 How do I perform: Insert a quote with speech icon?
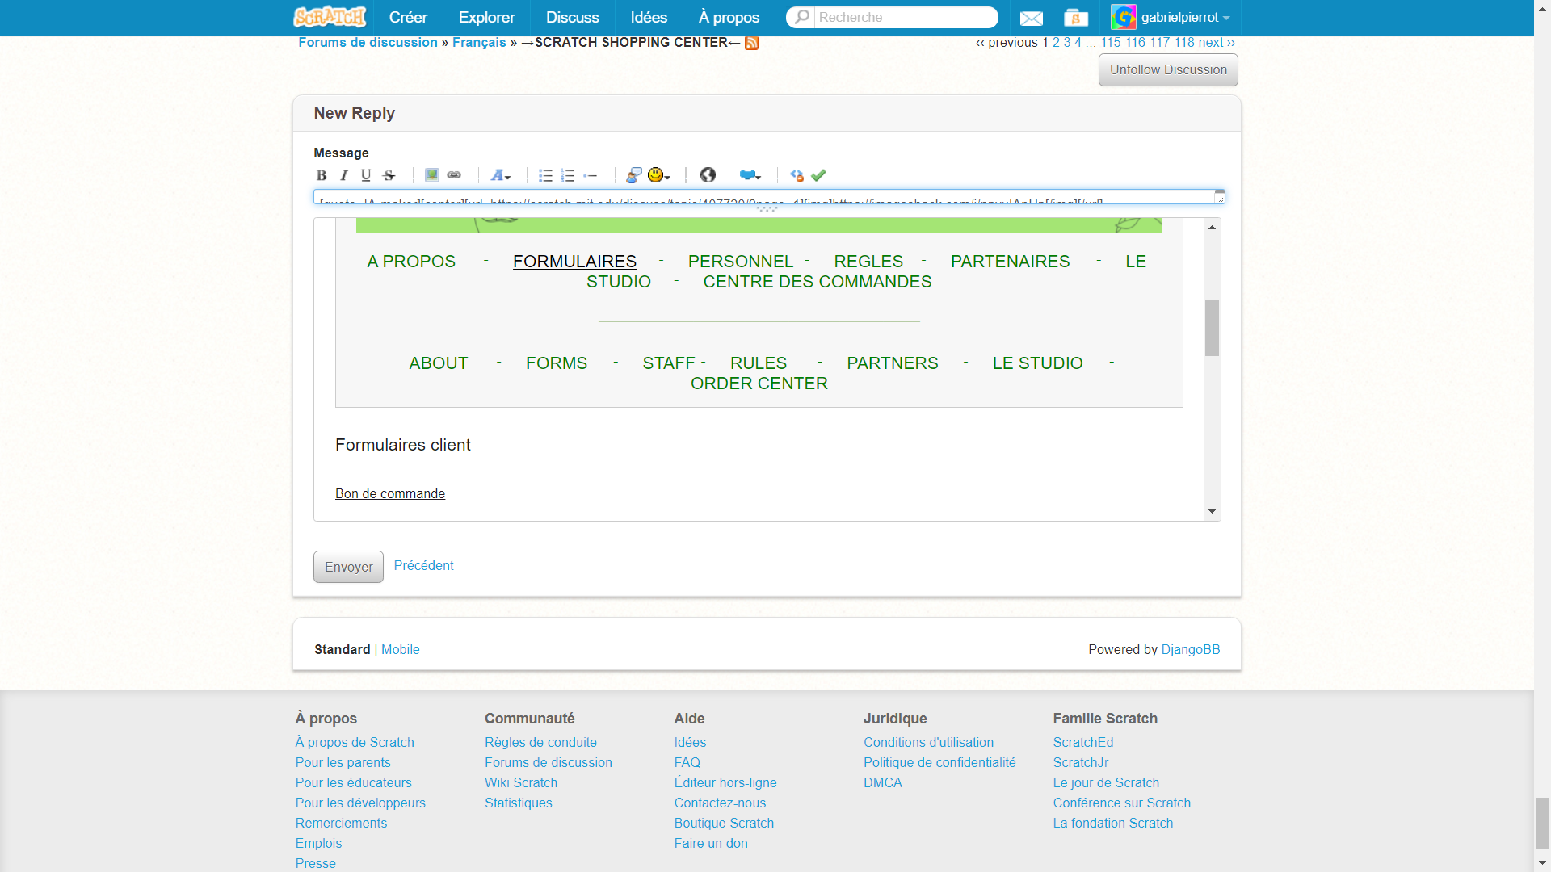tap(634, 175)
